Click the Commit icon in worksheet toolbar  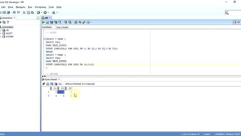pyautogui.click(x=66, y=22)
